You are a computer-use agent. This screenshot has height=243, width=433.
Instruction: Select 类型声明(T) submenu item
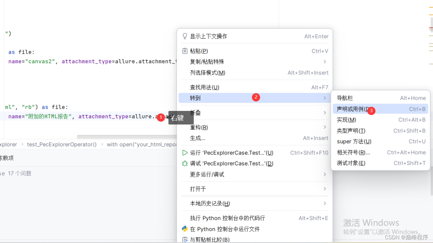(x=381, y=131)
